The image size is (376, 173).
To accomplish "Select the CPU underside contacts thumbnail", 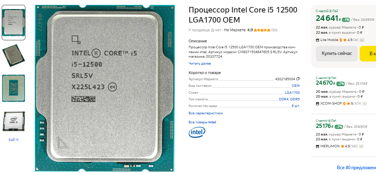I will tap(14, 88).
